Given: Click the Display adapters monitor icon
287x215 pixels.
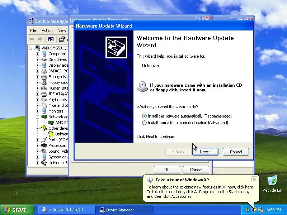Looking at the screenshot, I should [x=44, y=65].
